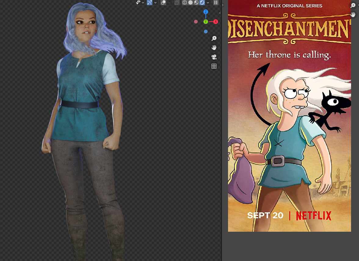Switch to Solid viewport shading
The height and width of the screenshot is (261, 359).
tap(190, 2)
